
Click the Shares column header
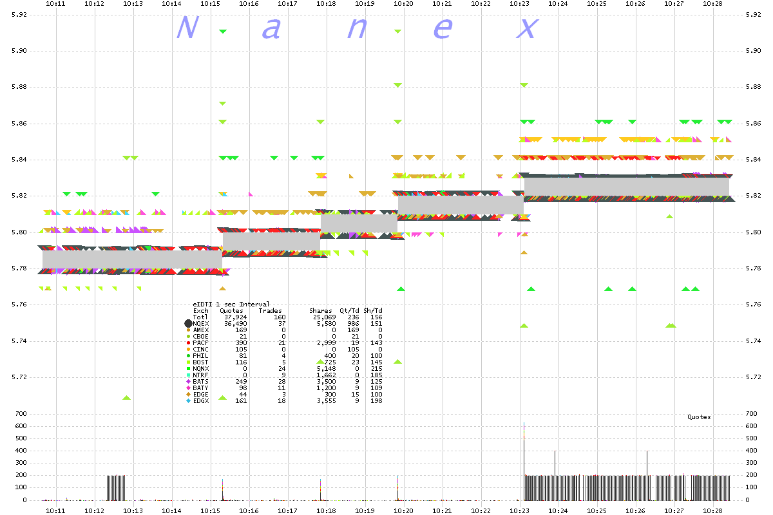(x=320, y=311)
